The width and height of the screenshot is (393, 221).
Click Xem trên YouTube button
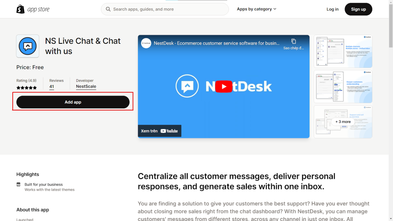click(x=159, y=131)
